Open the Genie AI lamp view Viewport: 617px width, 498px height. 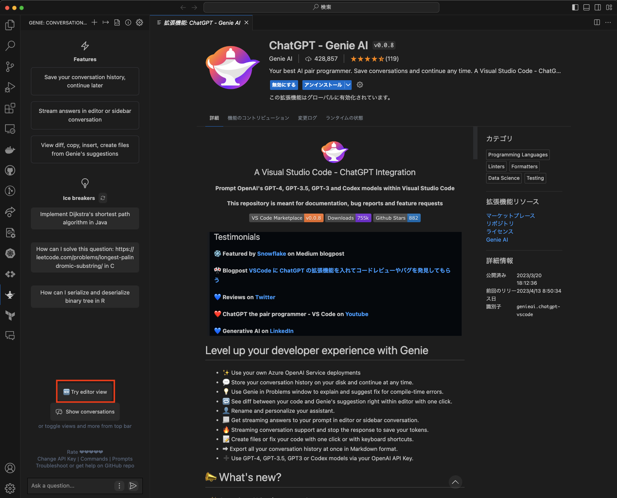pyautogui.click(x=10, y=295)
